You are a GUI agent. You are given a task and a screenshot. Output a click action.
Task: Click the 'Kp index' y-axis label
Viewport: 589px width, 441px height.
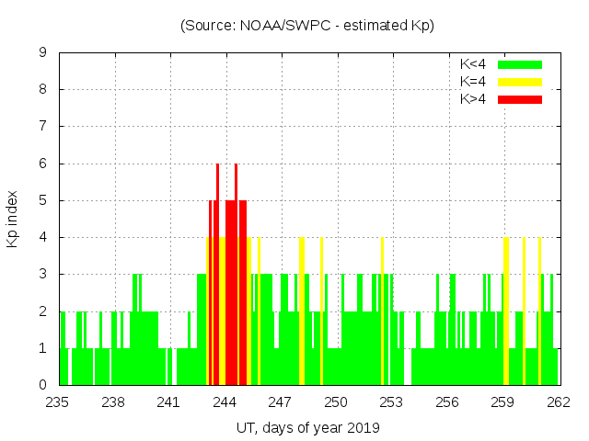(13, 219)
